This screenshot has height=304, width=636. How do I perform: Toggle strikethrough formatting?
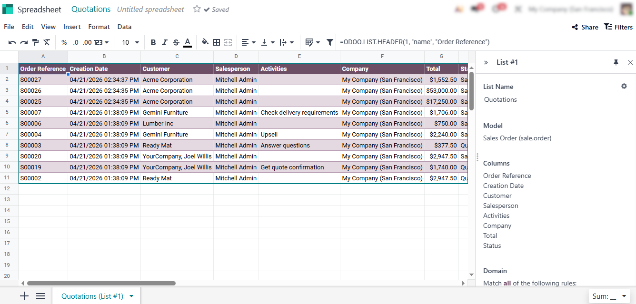176,42
